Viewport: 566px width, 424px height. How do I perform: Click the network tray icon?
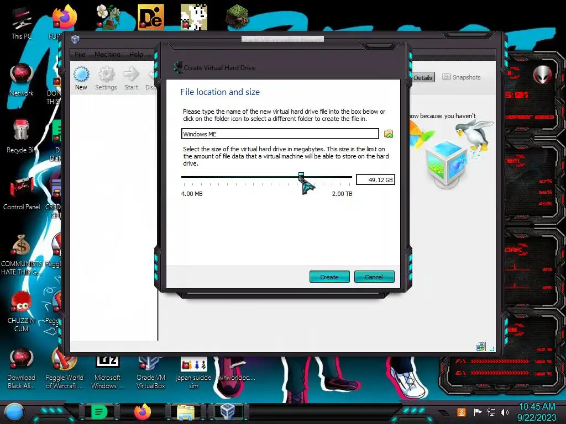click(491, 412)
